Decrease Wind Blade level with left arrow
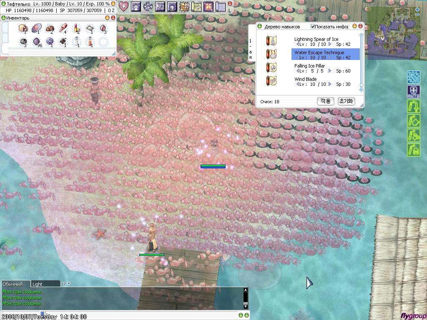The height and width of the screenshot is (320, 427). 297,85
